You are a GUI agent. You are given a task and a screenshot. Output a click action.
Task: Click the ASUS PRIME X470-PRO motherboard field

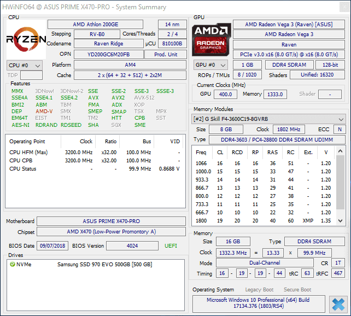pyautogui.click(x=111, y=221)
